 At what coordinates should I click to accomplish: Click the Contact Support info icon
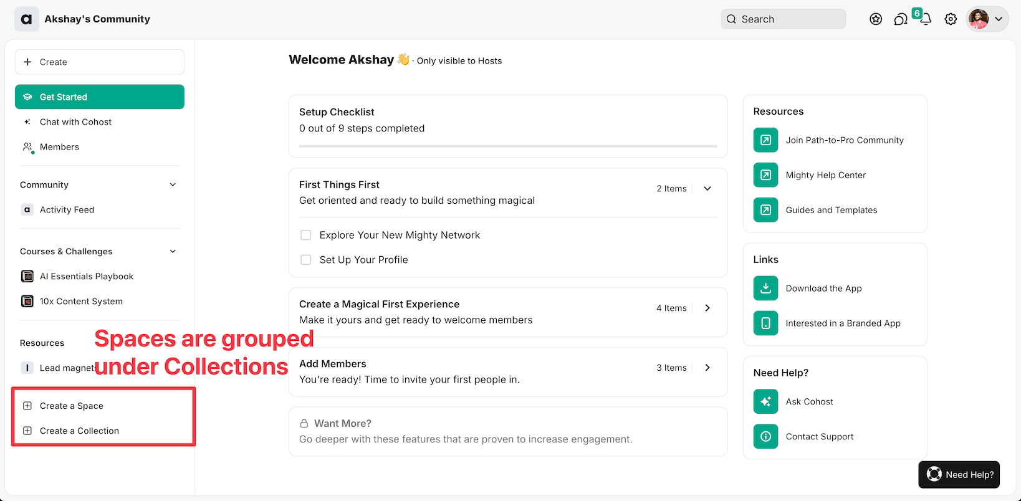click(x=765, y=437)
